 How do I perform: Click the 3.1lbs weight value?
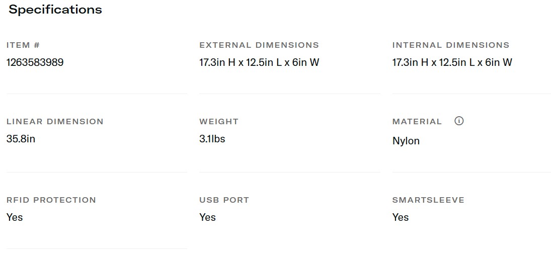[x=212, y=139]
